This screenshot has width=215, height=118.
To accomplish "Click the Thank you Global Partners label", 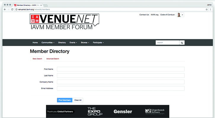I will coord(60,112).
